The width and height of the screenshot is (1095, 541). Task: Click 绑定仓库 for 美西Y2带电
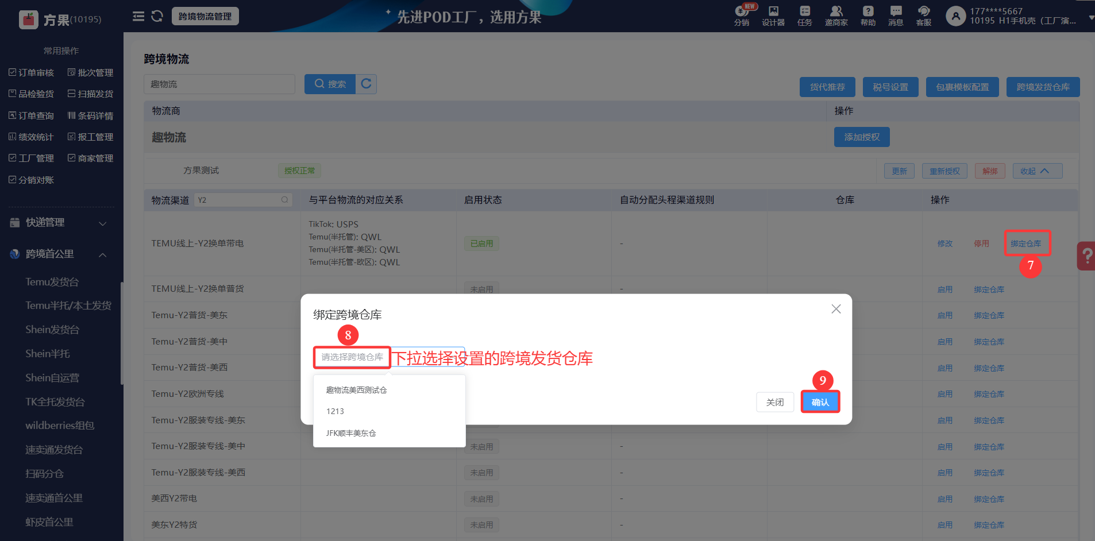coord(989,499)
